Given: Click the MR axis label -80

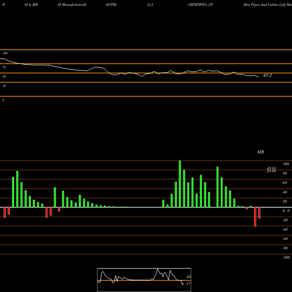Looking at the screenshot, I should (x=285, y=248).
